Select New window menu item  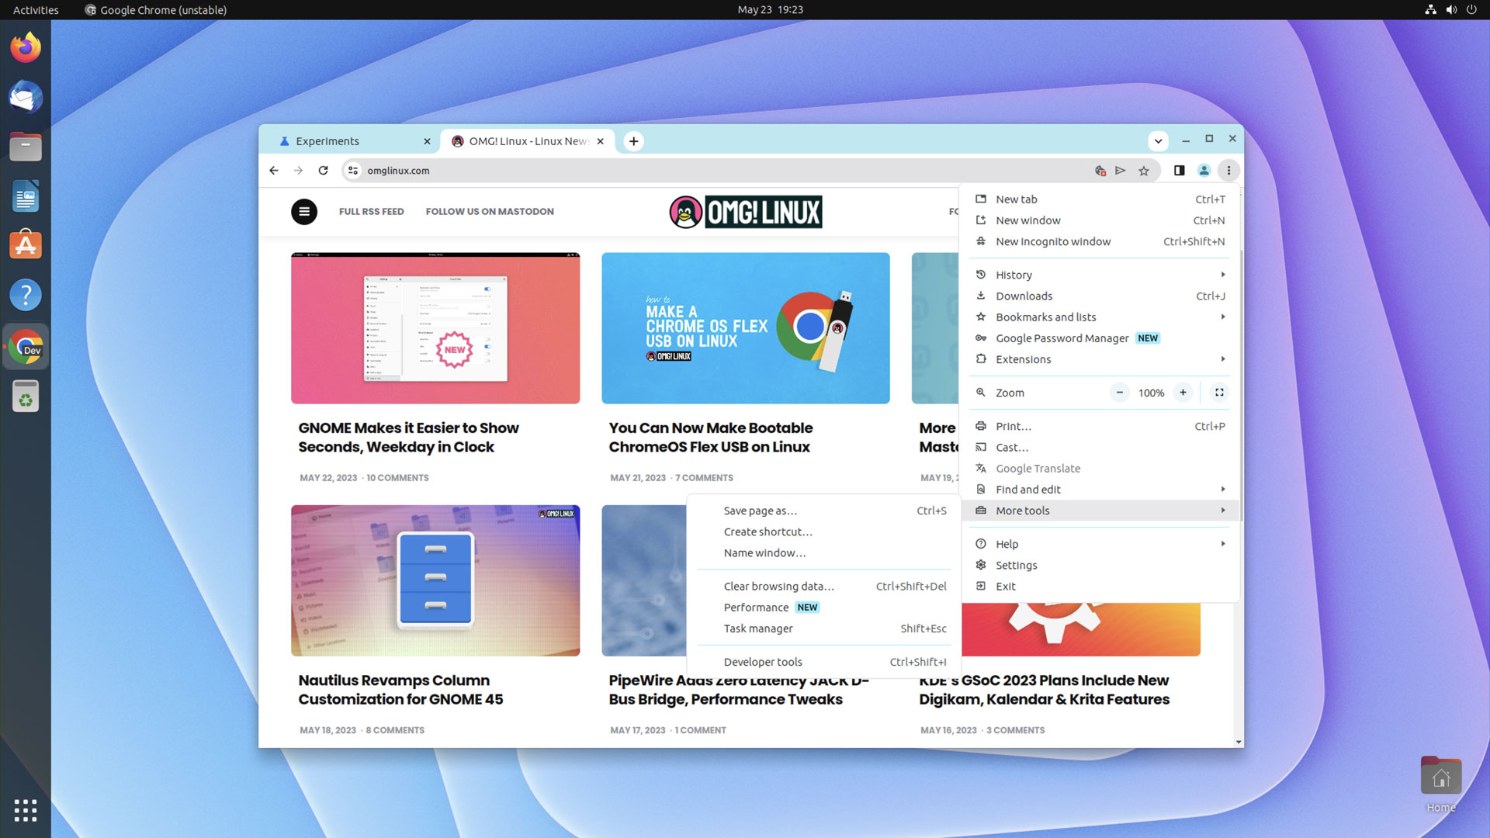tap(1100, 220)
